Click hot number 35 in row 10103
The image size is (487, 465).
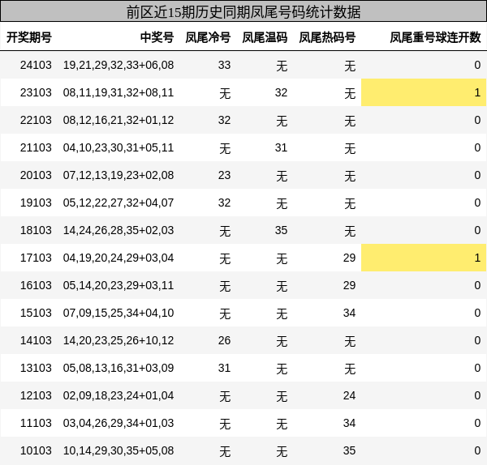click(x=349, y=450)
